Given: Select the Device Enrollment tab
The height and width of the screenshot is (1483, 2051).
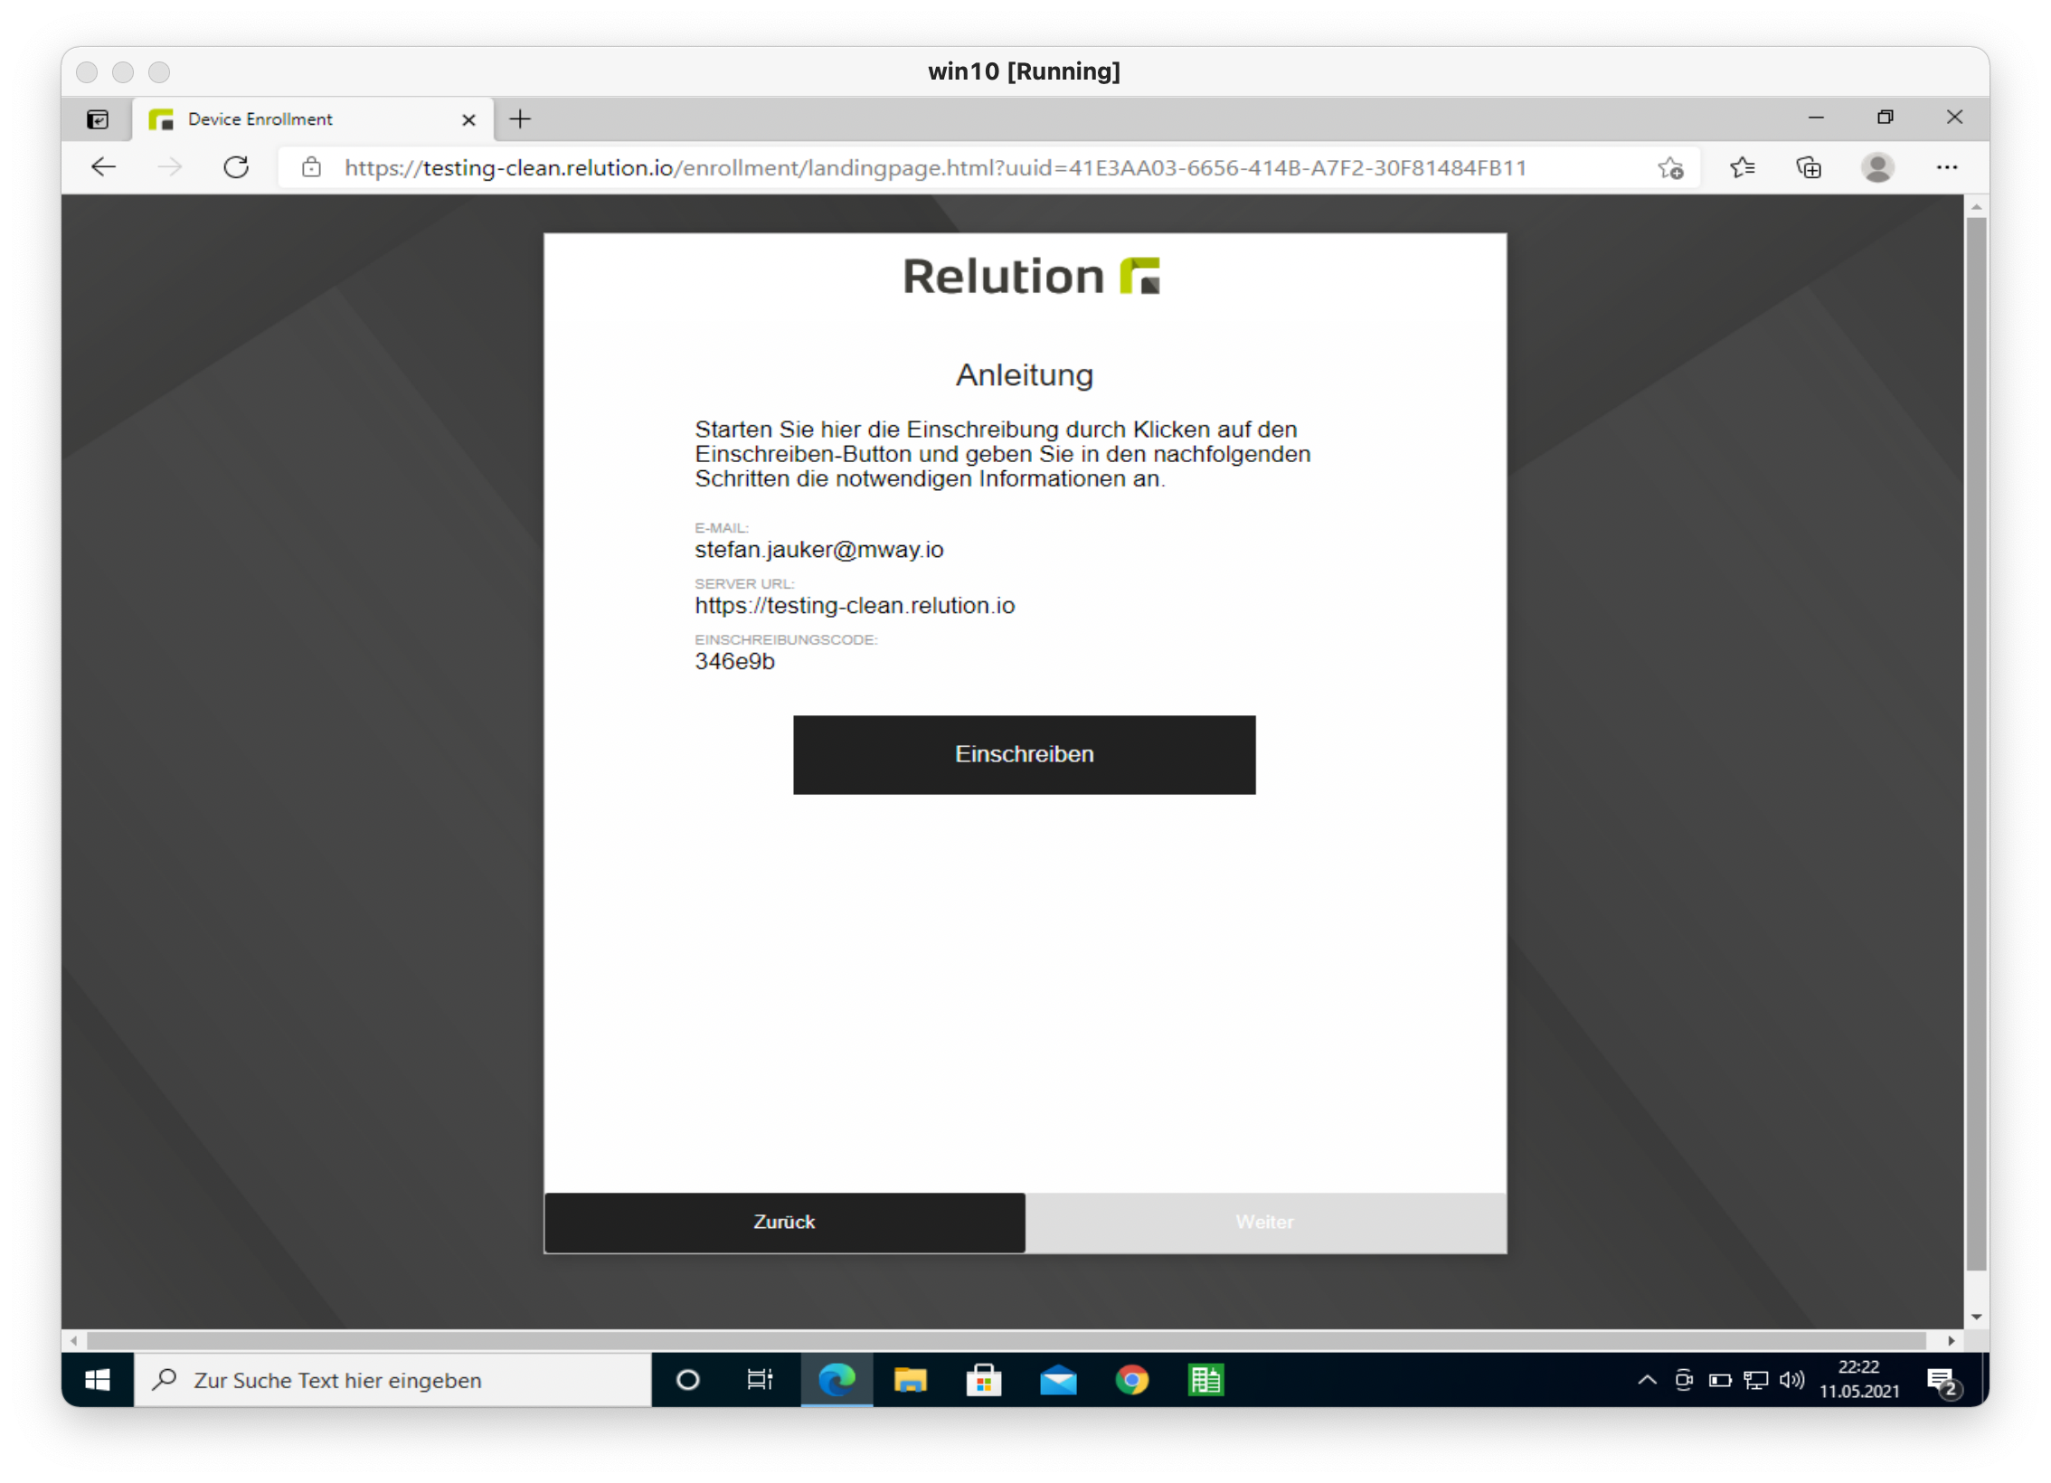Looking at the screenshot, I should 314,119.
